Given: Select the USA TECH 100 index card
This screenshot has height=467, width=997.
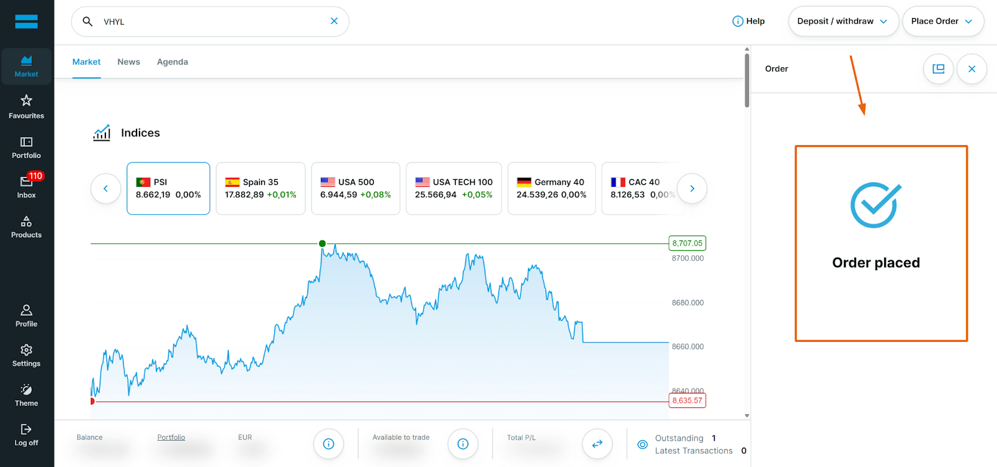Looking at the screenshot, I should click(454, 189).
